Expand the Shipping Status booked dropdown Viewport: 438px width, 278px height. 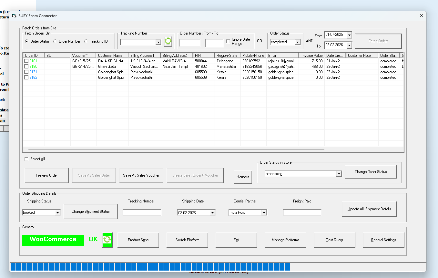(x=57, y=212)
